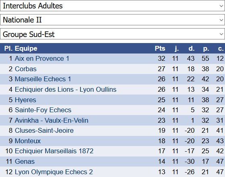Select Avinkha - Vaulx-En-Velin team
Screen dimensions: 225x177
pyautogui.click(x=52, y=121)
